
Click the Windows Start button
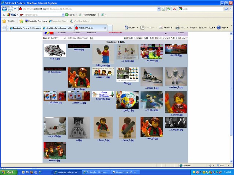(9, 172)
